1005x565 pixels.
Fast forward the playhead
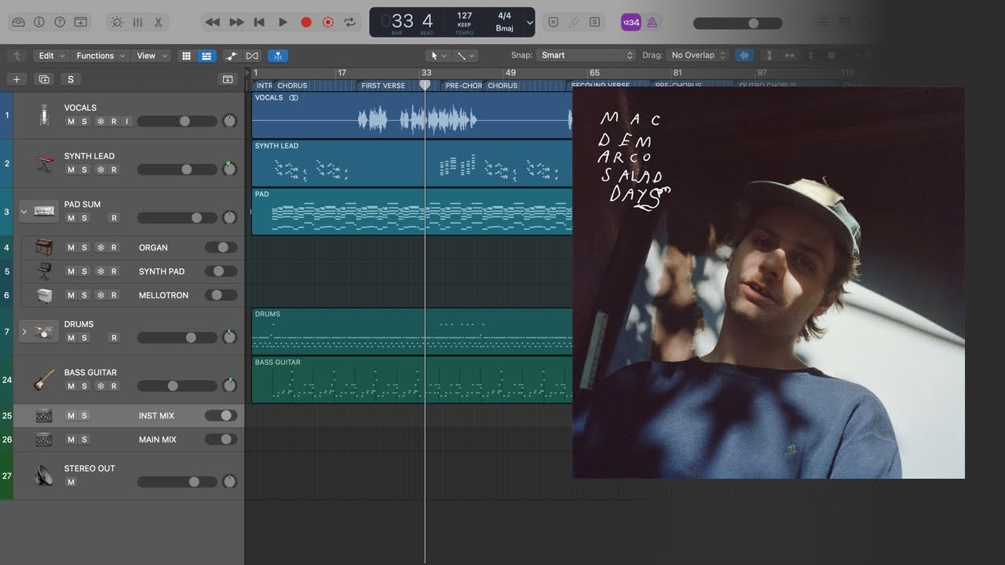tap(236, 22)
